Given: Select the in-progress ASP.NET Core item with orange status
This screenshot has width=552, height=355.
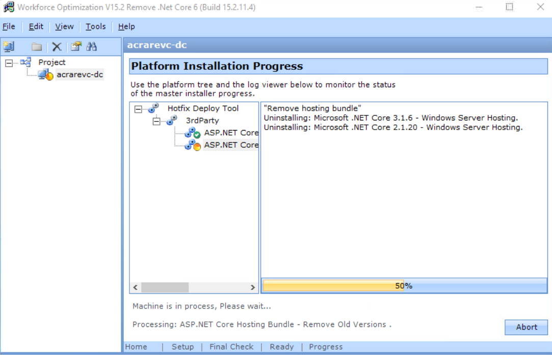Looking at the screenshot, I should (x=231, y=145).
